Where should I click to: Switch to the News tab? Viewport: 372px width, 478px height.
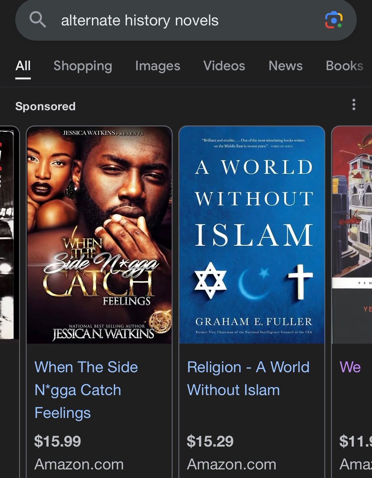point(285,66)
